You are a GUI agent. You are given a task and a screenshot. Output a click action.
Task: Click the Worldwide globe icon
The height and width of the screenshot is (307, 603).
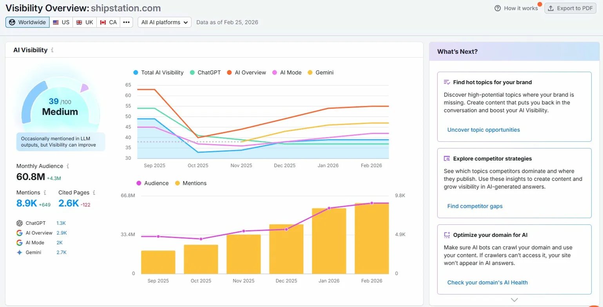point(12,22)
